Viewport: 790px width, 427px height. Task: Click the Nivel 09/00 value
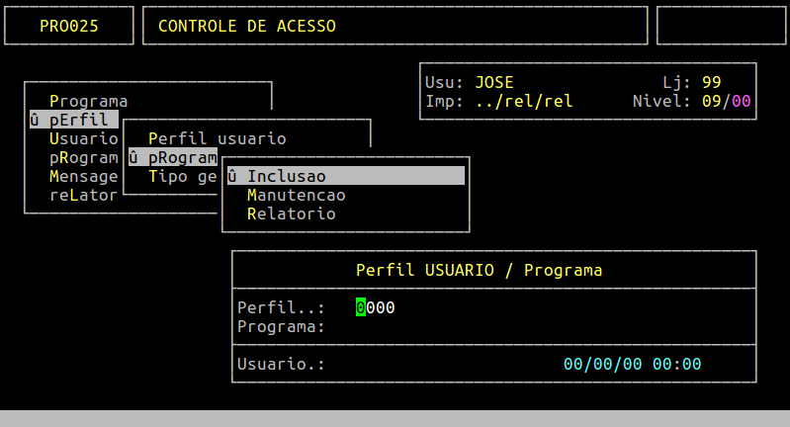coord(726,101)
